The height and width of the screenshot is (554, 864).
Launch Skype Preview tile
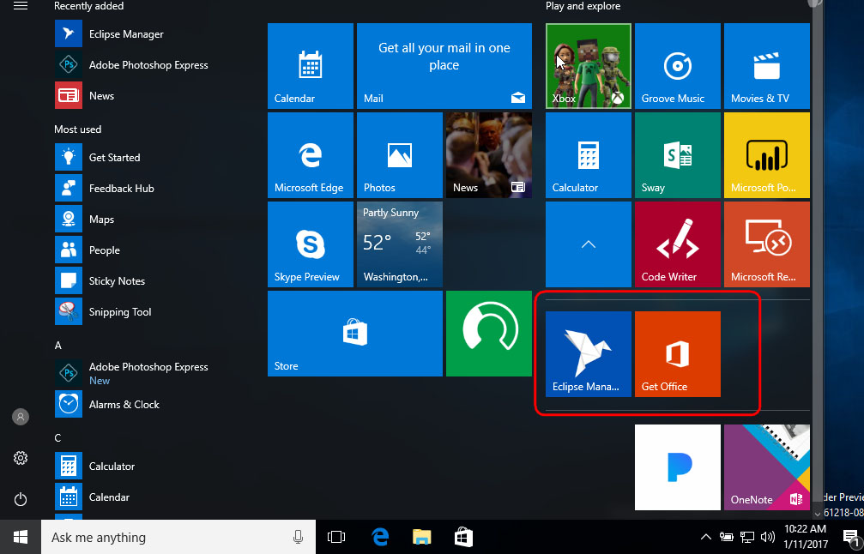(x=311, y=244)
